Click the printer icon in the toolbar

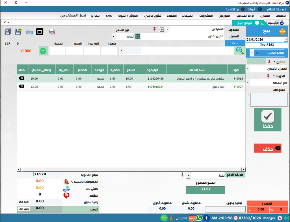coord(52,32)
